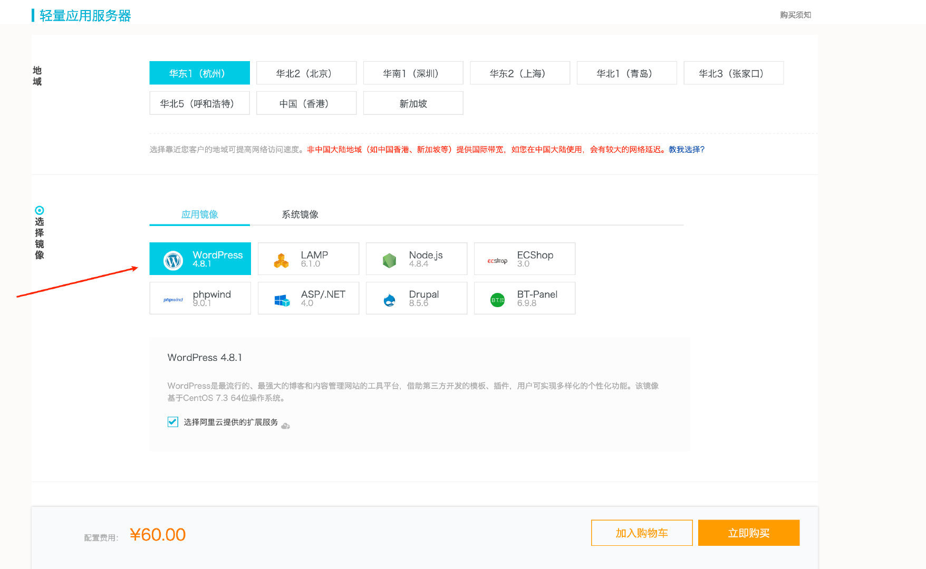926x569 pixels.
Task: Select region 华东1（杭州）
Action: point(199,73)
